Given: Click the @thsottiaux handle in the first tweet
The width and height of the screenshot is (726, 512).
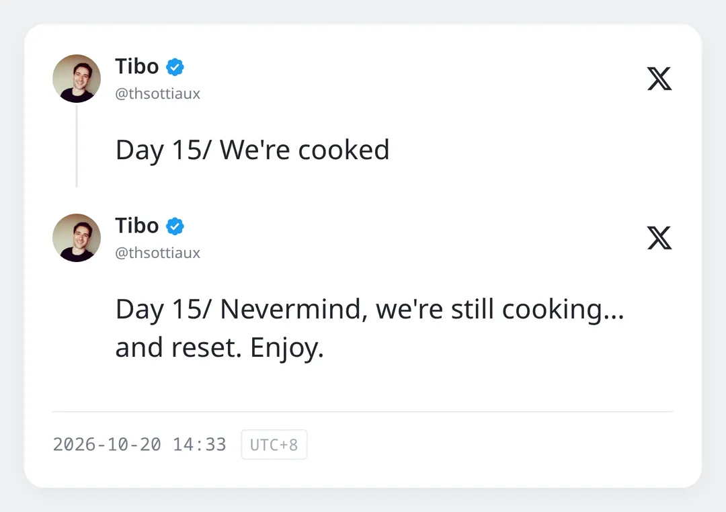Looking at the screenshot, I should (157, 93).
